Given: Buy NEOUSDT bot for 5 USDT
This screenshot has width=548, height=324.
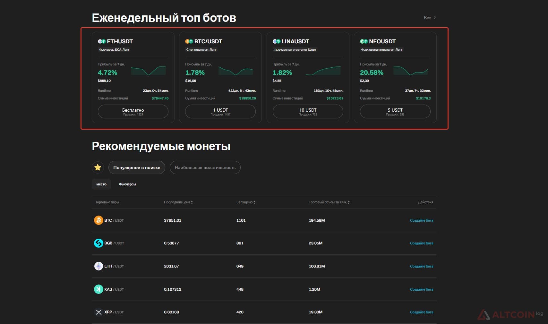Looking at the screenshot, I should click(395, 112).
